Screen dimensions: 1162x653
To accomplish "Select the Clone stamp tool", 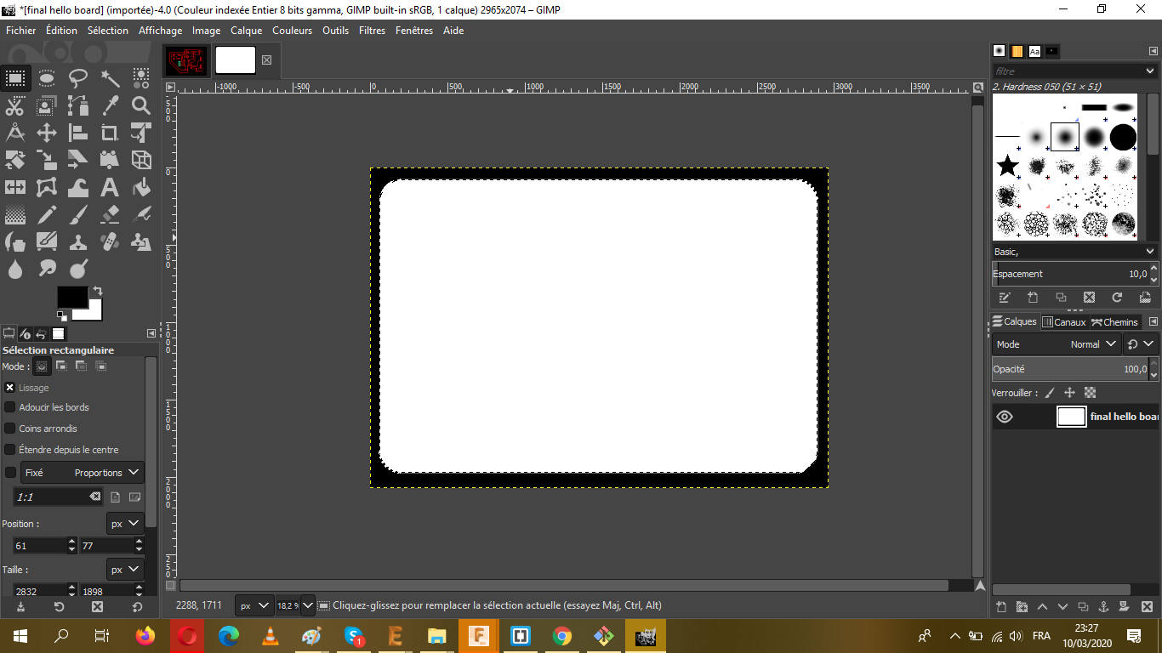I will tap(78, 242).
